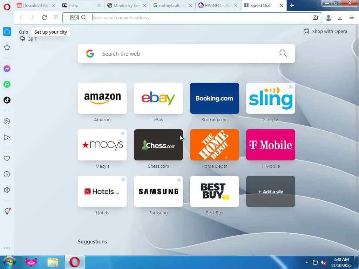Go to Speed Dial home in sidebar
Screen dimensions: 359x269
pos(7,32)
